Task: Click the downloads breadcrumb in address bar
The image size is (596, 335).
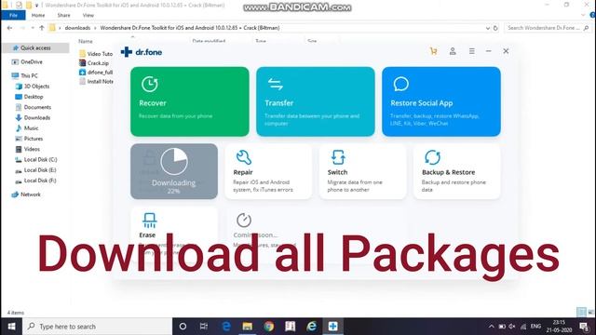Action: coord(77,28)
